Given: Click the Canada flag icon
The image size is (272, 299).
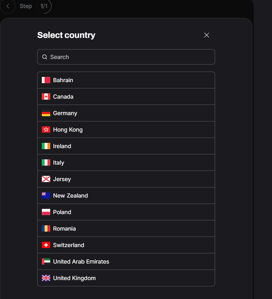Looking at the screenshot, I should coord(46,97).
